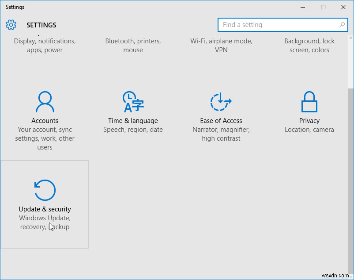The width and height of the screenshot is (354, 280).
Task: Click the person icon above Accounts
Action: click(x=44, y=102)
